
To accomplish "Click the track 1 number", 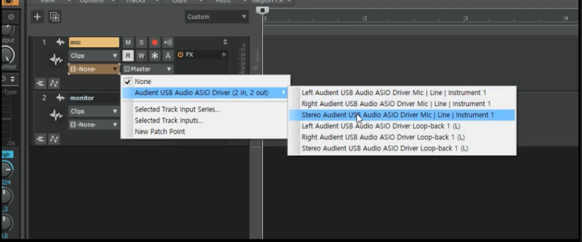I will click(44, 42).
